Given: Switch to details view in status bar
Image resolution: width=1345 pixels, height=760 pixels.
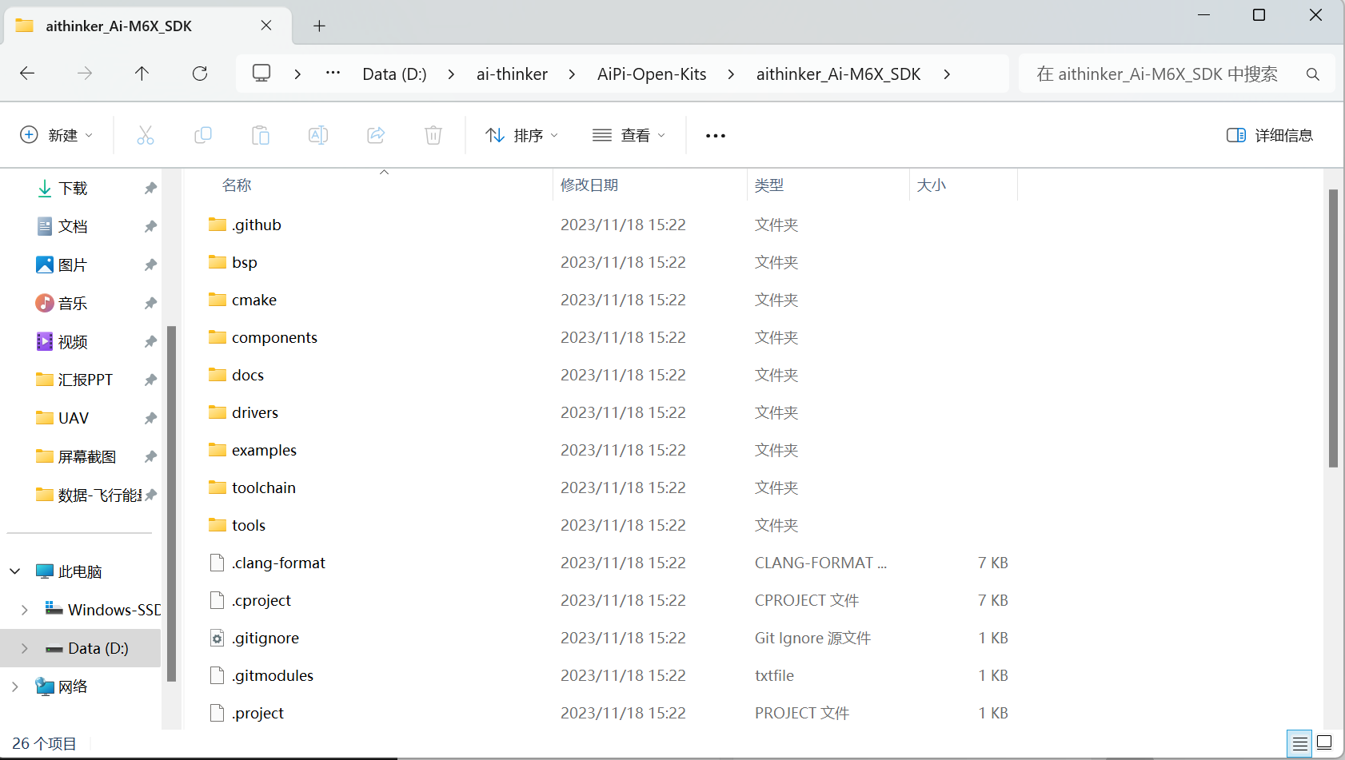Looking at the screenshot, I should pos(1299,744).
